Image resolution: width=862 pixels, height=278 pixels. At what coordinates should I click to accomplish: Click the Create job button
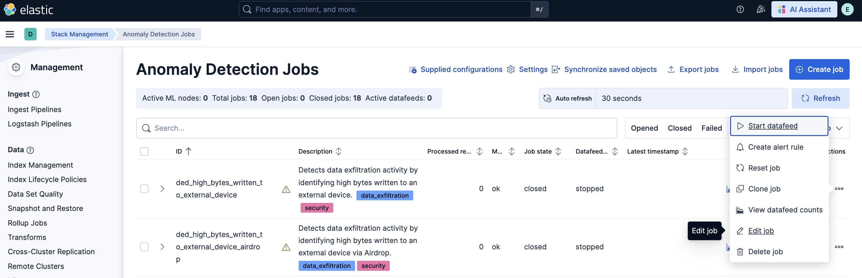(x=819, y=69)
